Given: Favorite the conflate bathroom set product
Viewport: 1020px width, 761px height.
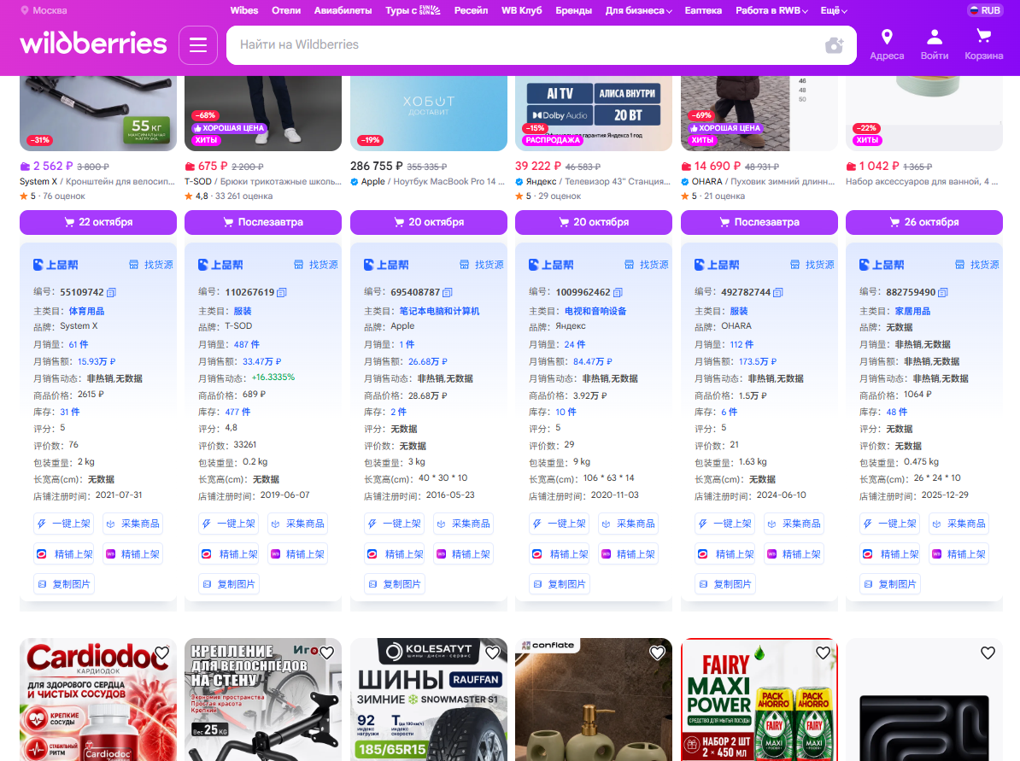Looking at the screenshot, I should tap(658, 653).
